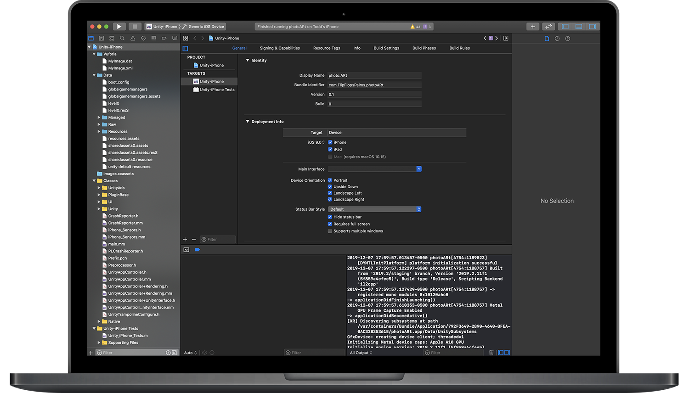The height and width of the screenshot is (393, 689).
Task: Open the Build Settings tab
Action: point(386,48)
